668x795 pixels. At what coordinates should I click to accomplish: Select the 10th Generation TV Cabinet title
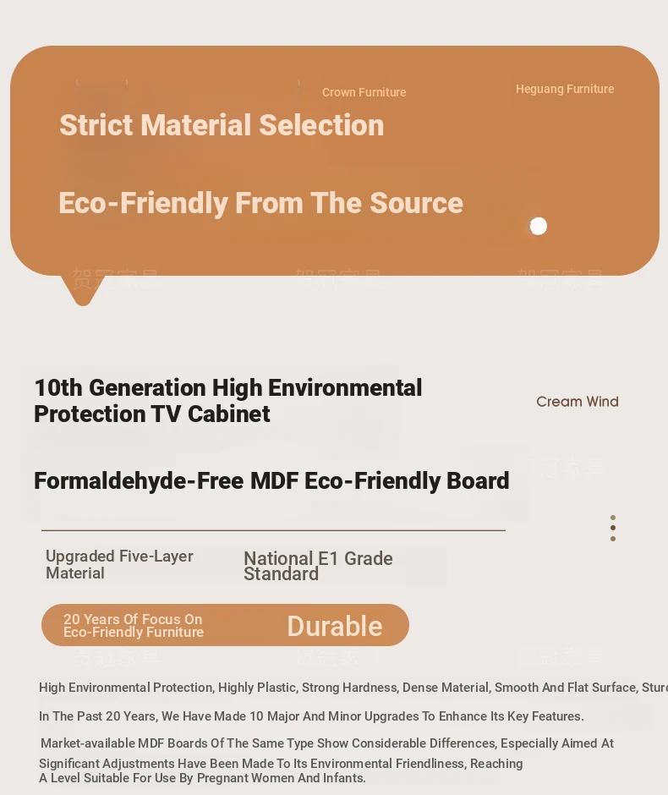pyautogui.click(x=227, y=401)
